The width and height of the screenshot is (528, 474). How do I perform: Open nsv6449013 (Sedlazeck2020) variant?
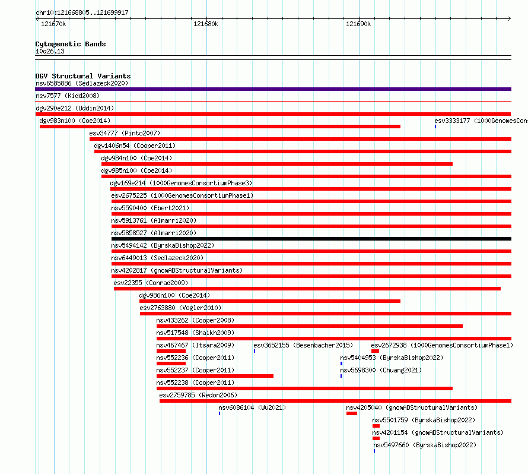tap(157, 258)
